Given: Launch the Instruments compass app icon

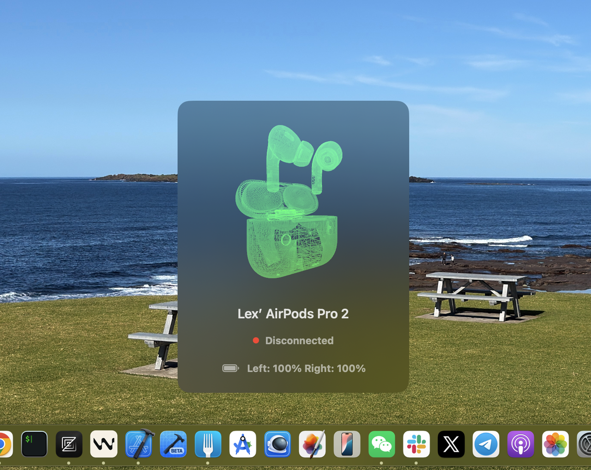Looking at the screenshot, I should click(x=243, y=444).
